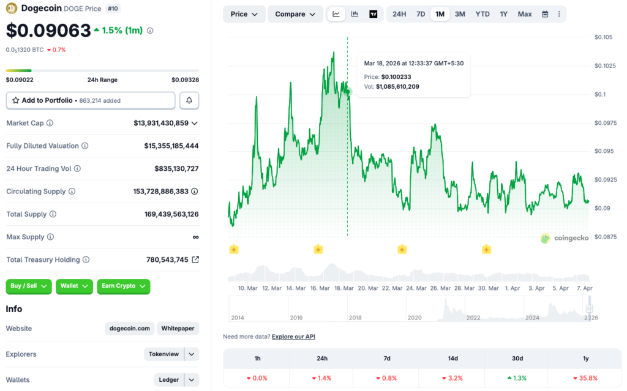Select the 24H tab
Image resolution: width=627 pixels, height=391 pixels.
pyautogui.click(x=399, y=13)
